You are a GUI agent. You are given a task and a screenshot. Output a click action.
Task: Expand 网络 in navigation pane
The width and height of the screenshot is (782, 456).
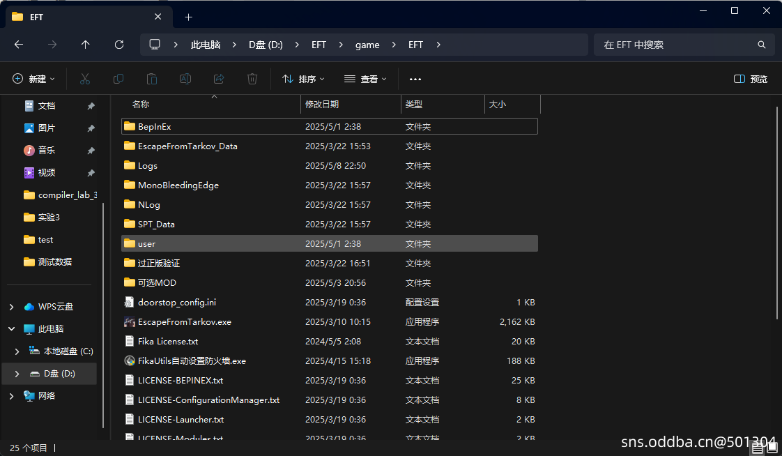click(x=11, y=395)
